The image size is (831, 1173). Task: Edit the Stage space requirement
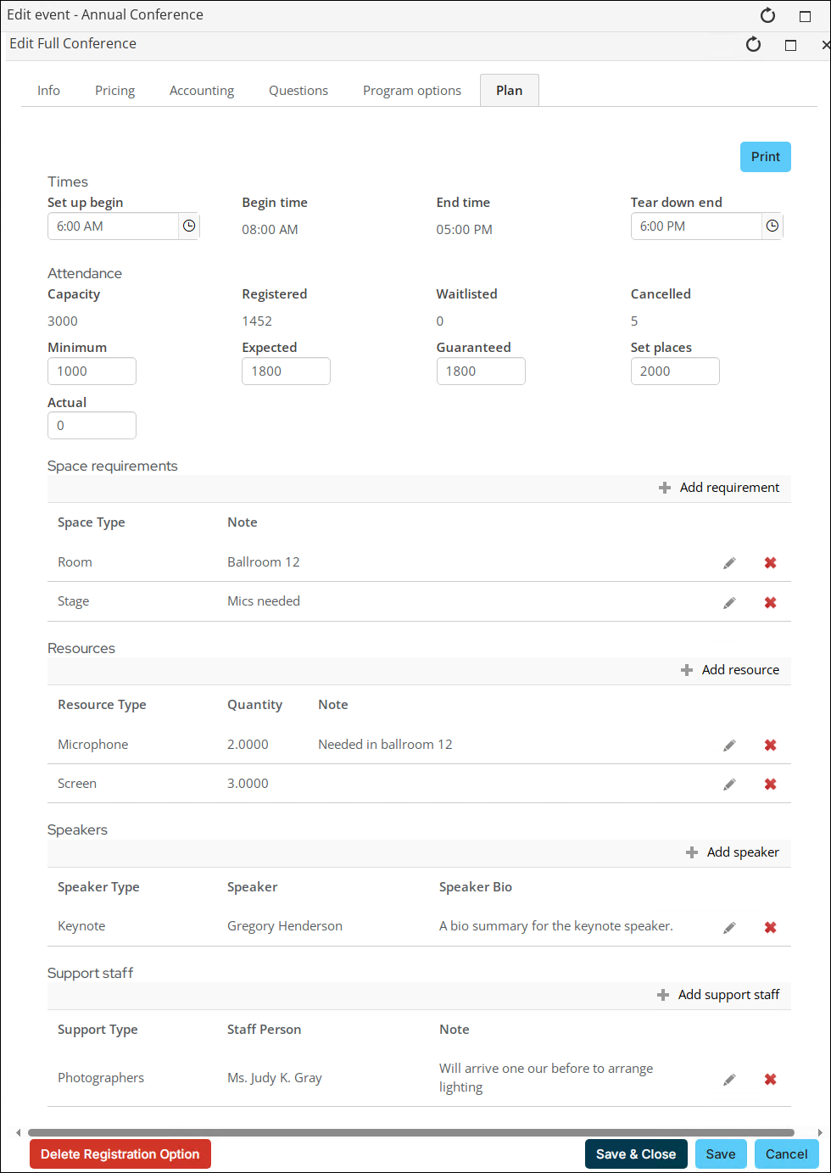pos(729,602)
